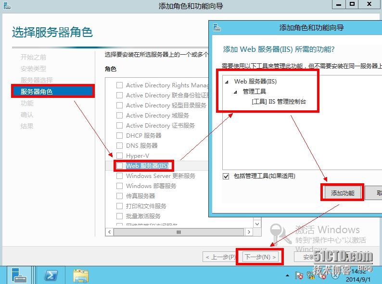Check the 批量激活服务 checkbox
Viewport: 382px width, 284px height.
click(x=119, y=216)
